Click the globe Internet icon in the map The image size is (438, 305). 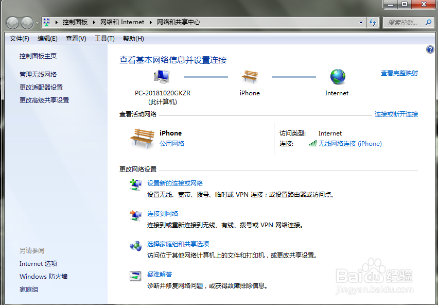(x=338, y=77)
